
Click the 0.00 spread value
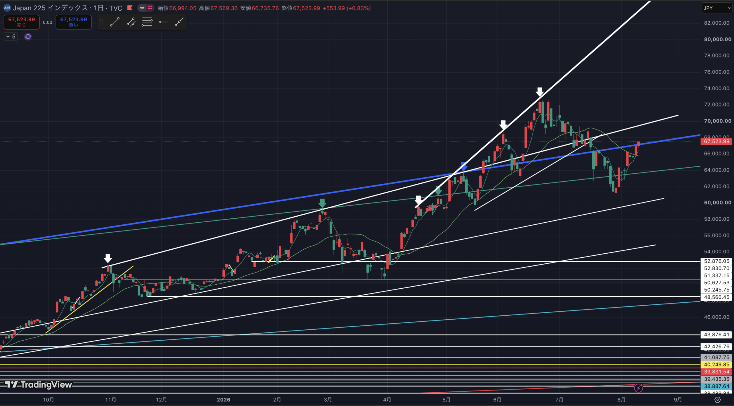click(48, 22)
